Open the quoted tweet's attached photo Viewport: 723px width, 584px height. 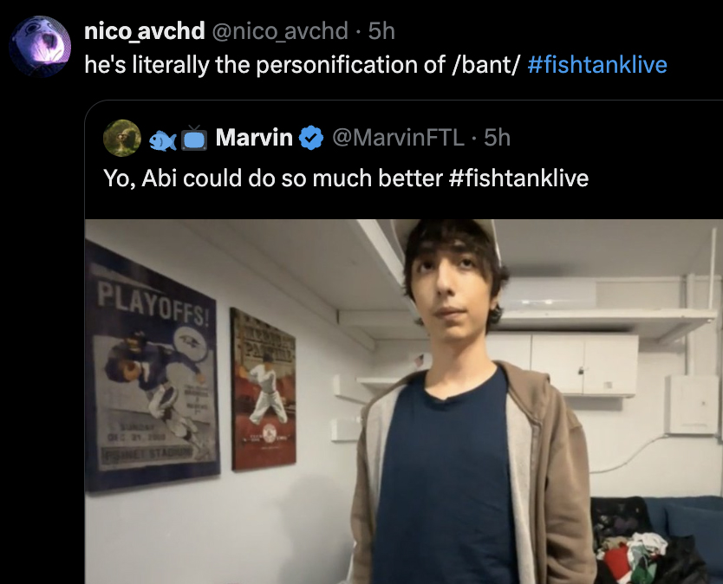pos(403,401)
